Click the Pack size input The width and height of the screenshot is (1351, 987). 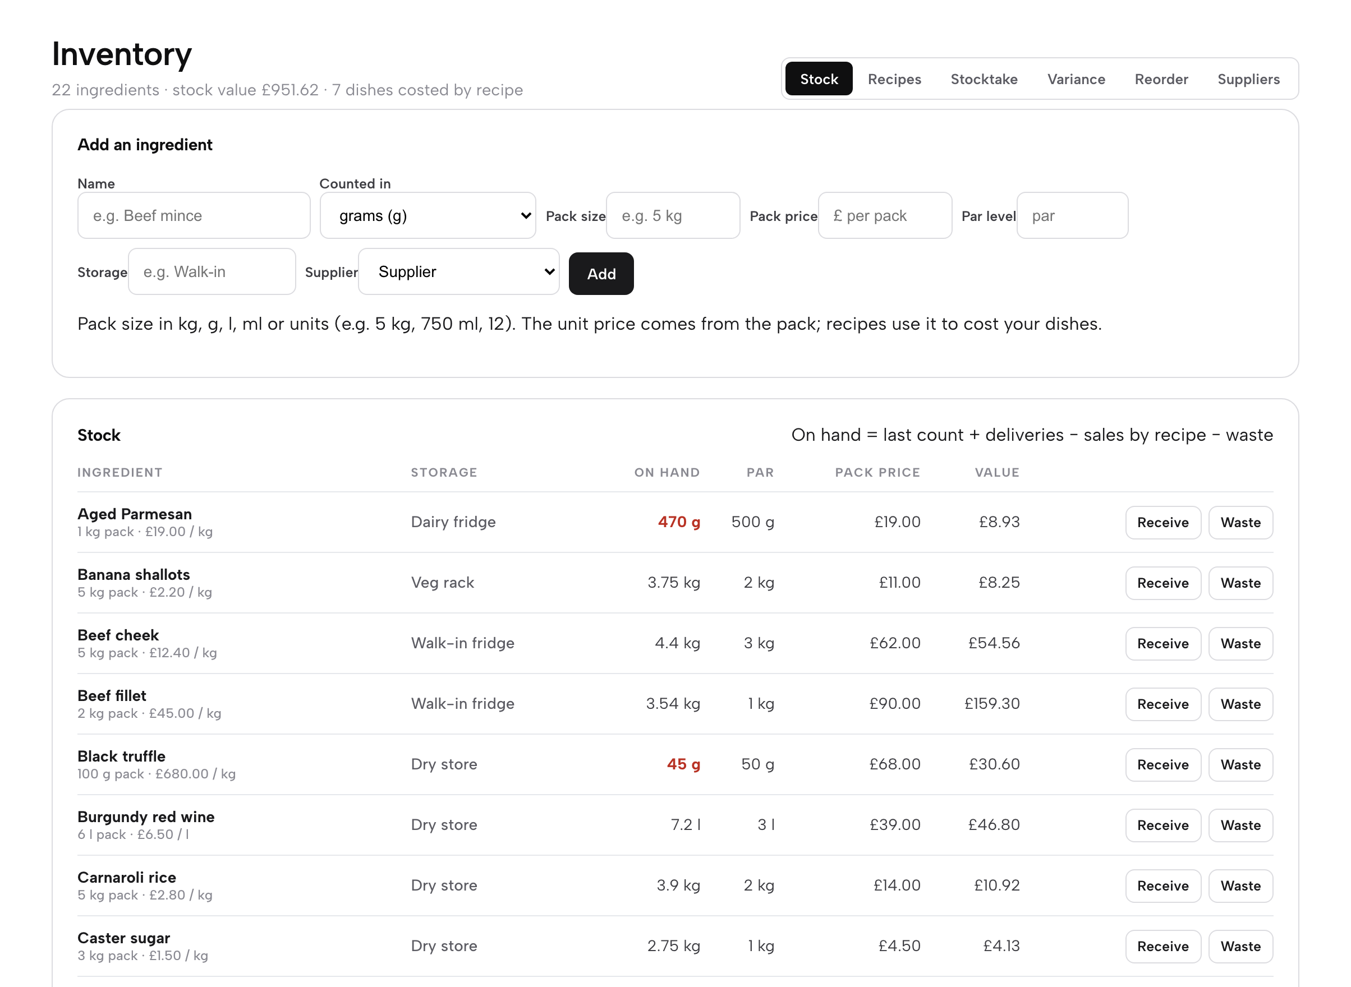(673, 215)
